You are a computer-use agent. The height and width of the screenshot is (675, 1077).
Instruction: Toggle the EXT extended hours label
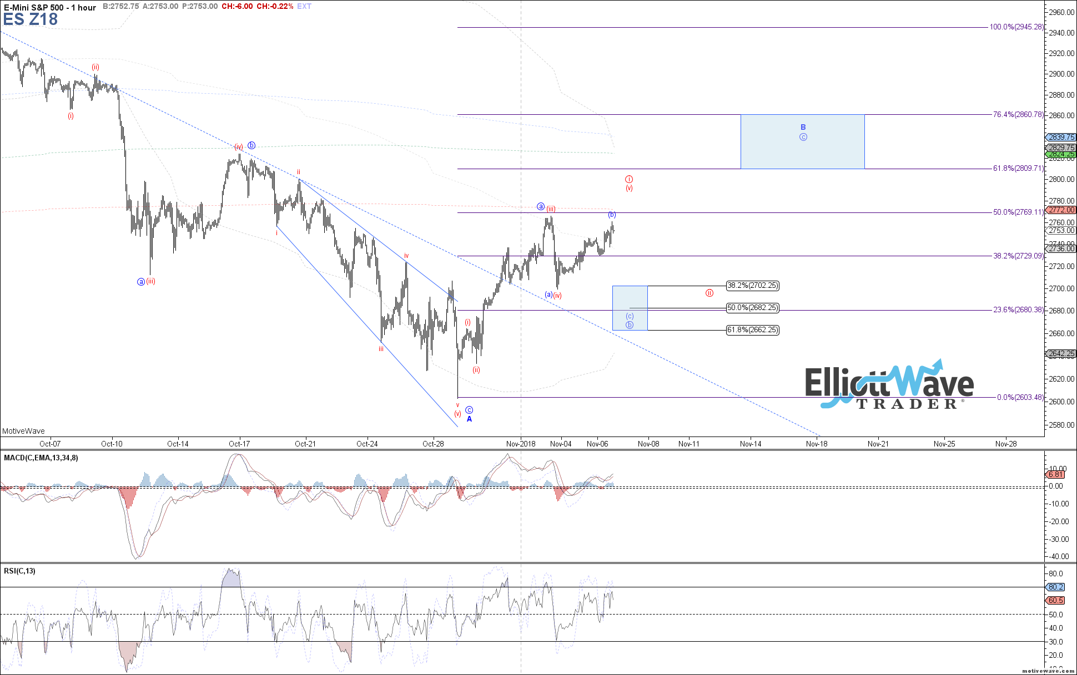pyautogui.click(x=304, y=7)
